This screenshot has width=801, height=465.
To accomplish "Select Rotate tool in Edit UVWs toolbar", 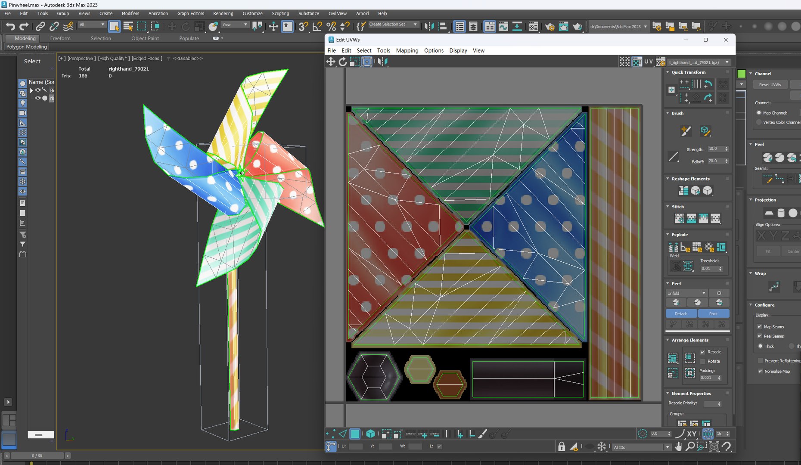I will 342,62.
